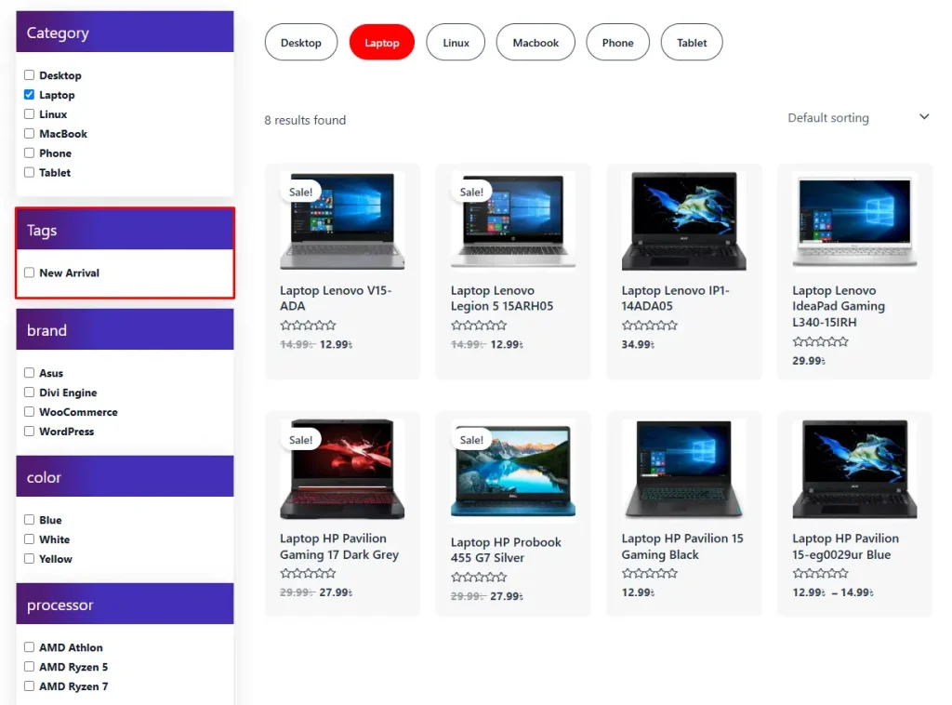
Task: Click star rating under HP Pavilion Gaming 17
Action: [x=308, y=573]
